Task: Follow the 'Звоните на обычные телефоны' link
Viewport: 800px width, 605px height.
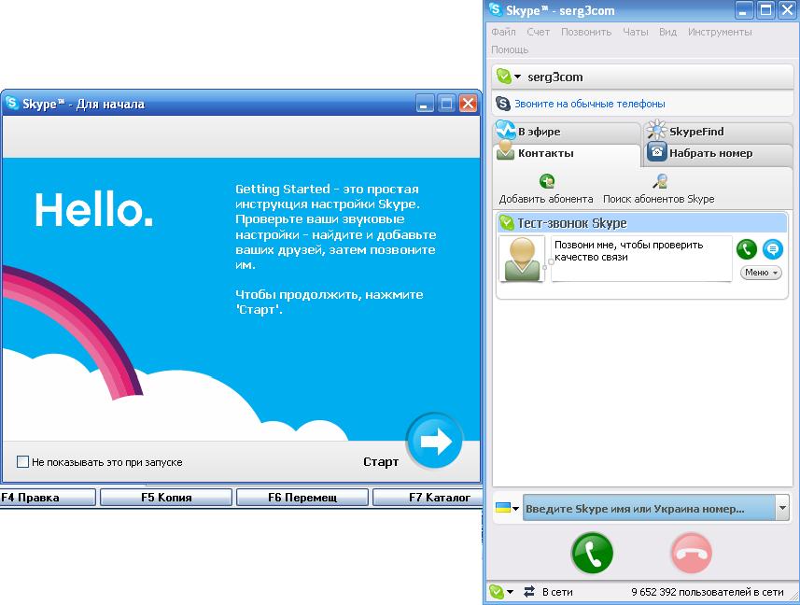Action: [589, 104]
